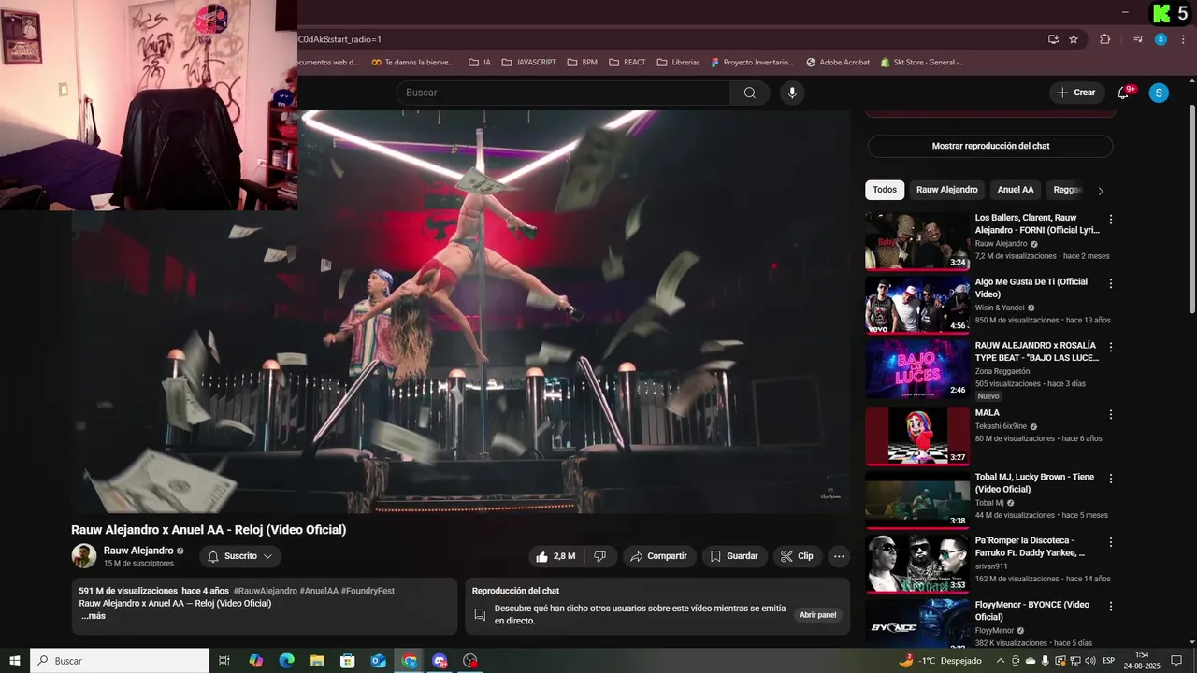Open Chrome extensions puzzle icon

1105,39
